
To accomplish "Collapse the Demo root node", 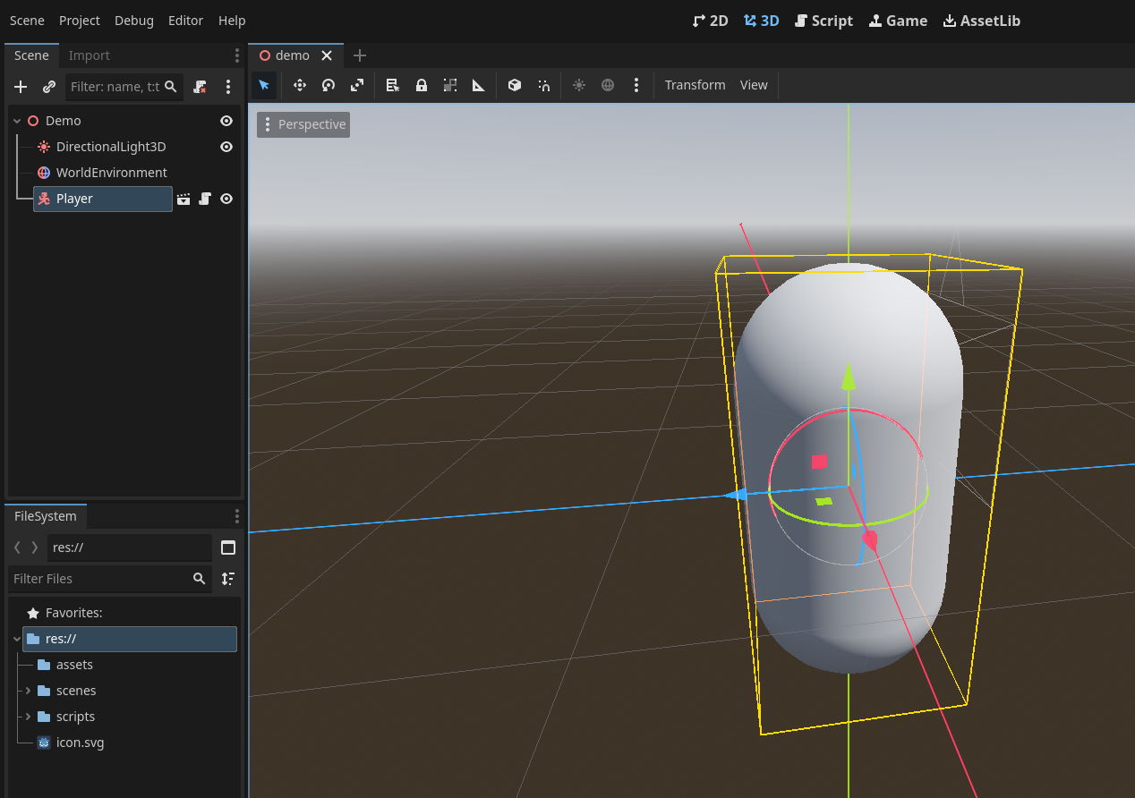I will (16, 121).
